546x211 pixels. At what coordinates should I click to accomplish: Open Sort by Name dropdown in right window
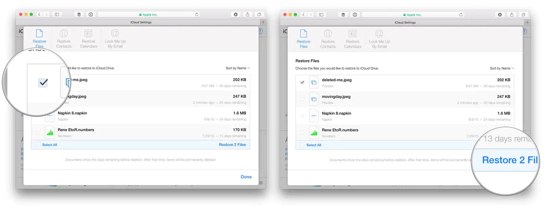(x=502, y=68)
